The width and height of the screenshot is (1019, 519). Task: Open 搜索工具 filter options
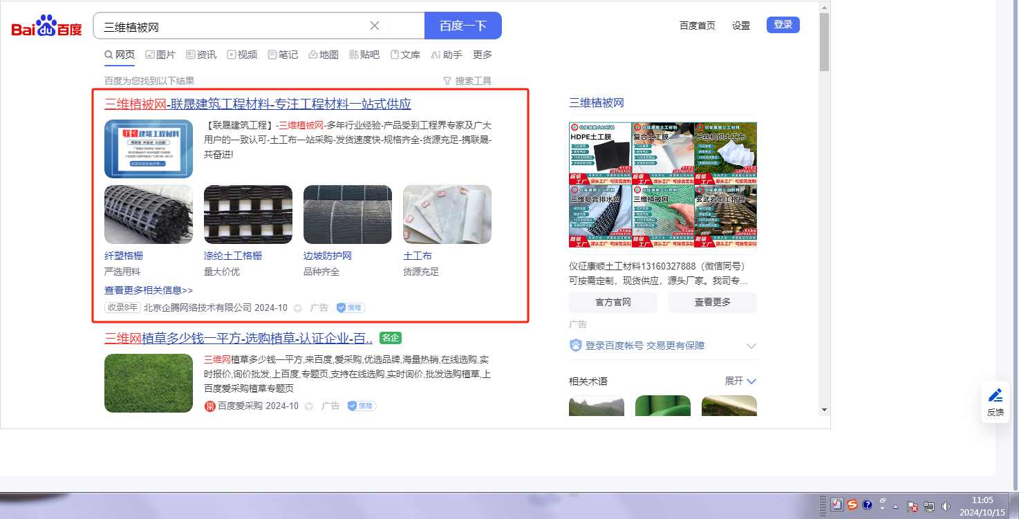tap(467, 81)
